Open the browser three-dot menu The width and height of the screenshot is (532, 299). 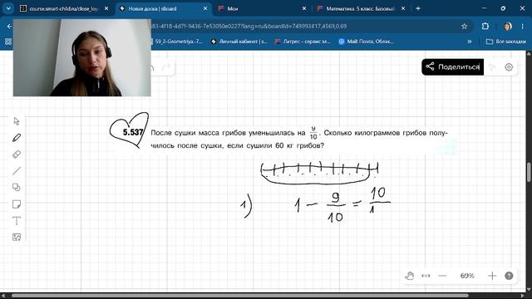pos(522,26)
